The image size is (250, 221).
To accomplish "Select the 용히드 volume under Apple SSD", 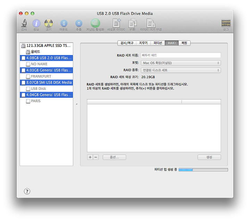I will (x=47, y=52).
